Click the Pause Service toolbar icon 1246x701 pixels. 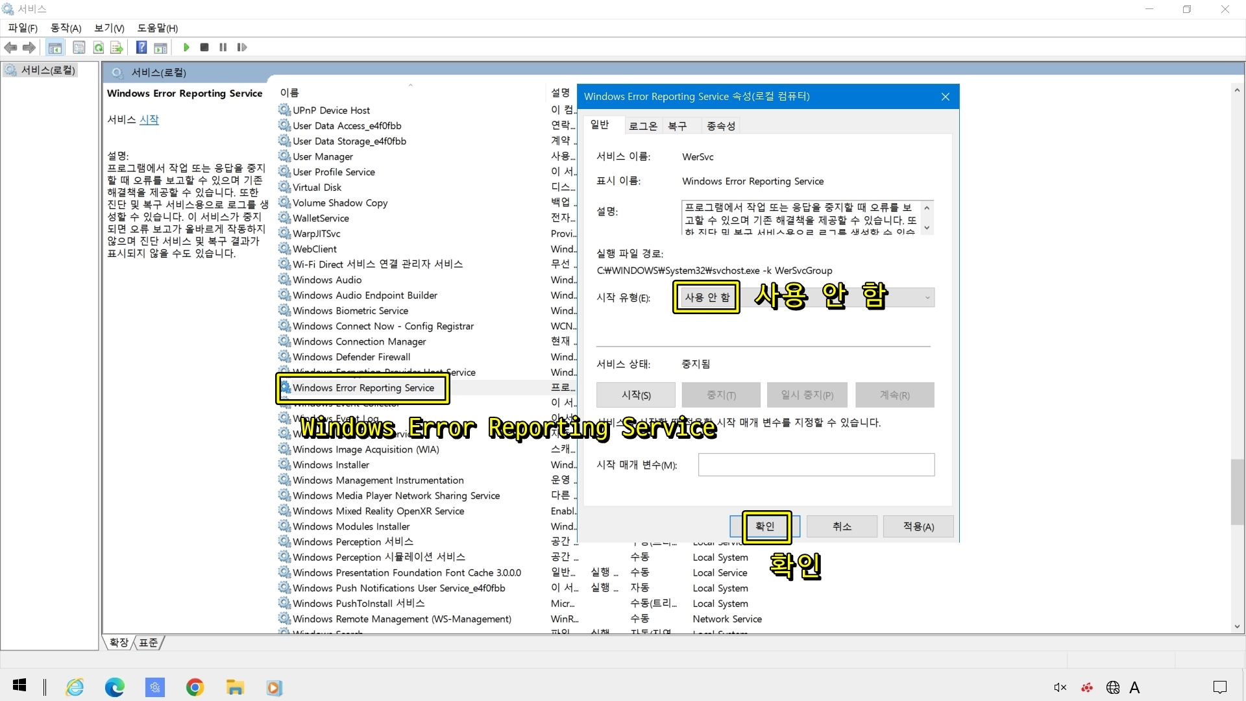(223, 47)
